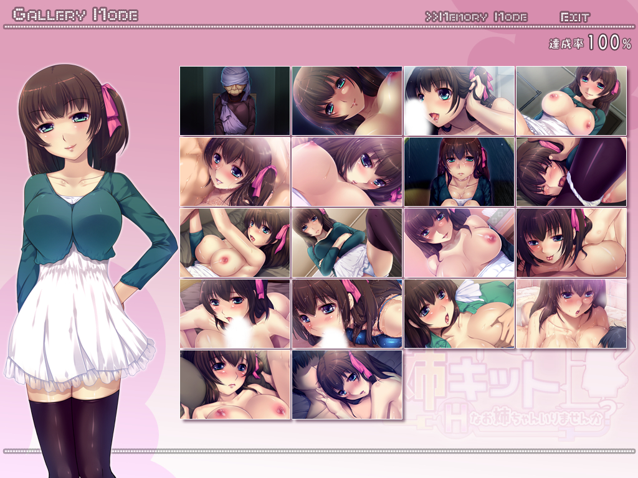The width and height of the screenshot is (638, 478).
Task: Open the dark hooded figure thumbnail
Action: coord(235,101)
